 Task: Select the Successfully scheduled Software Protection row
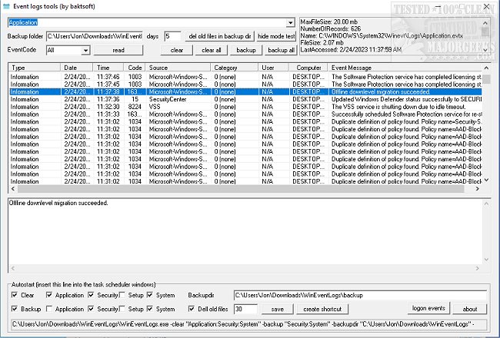tap(245, 114)
